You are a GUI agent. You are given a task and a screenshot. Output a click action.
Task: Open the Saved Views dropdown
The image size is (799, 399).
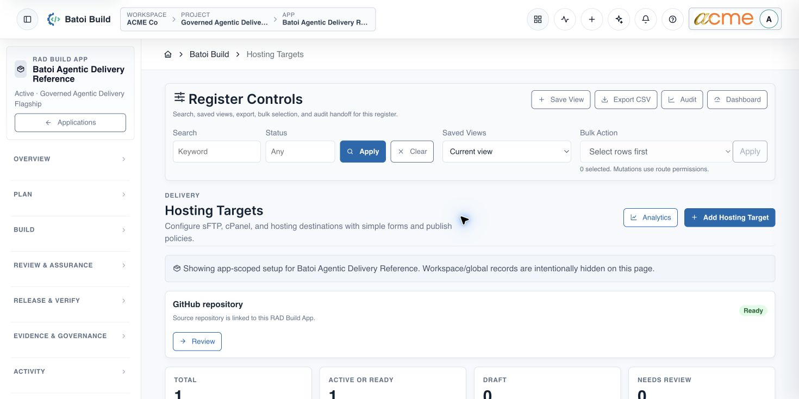click(x=507, y=152)
